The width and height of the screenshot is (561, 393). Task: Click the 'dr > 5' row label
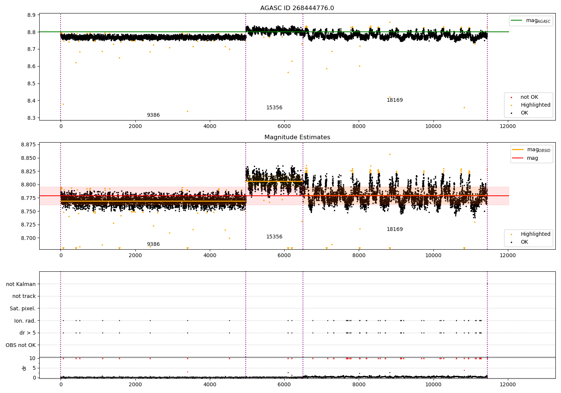(x=28, y=333)
